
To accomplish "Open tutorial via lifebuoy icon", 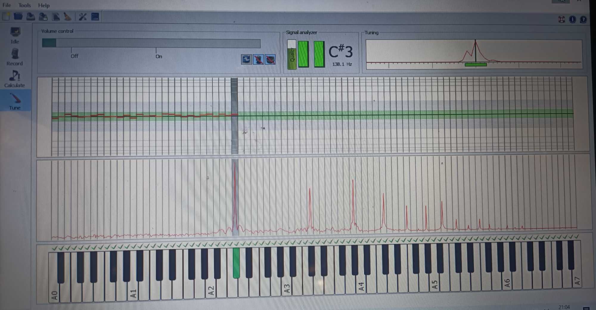I will pos(561,19).
